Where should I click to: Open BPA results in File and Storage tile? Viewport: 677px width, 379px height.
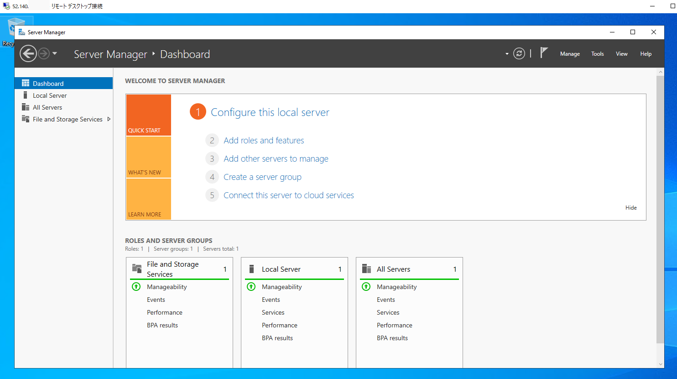(162, 325)
